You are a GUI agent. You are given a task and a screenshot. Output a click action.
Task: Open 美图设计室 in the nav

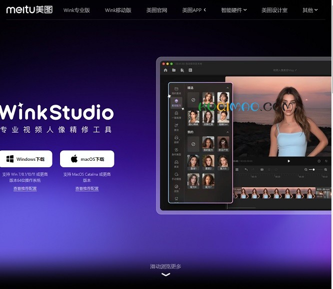274,10
